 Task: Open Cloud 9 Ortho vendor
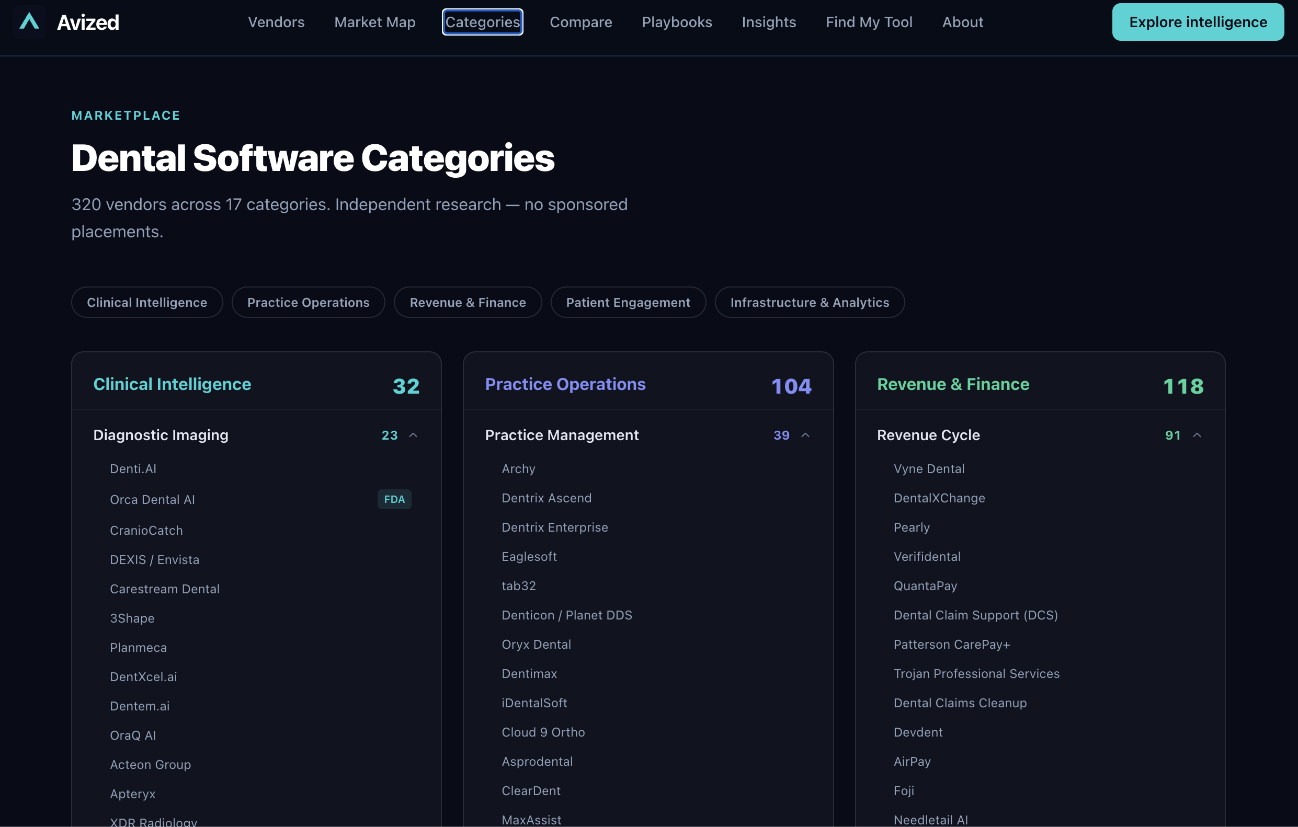tap(543, 732)
